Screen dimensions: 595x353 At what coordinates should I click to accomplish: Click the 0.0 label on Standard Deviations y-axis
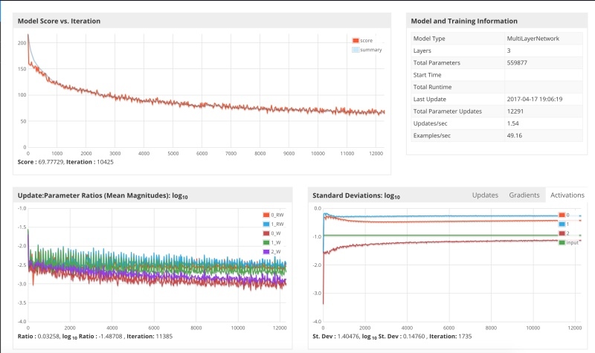pyautogui.click(x=318, y=209)
